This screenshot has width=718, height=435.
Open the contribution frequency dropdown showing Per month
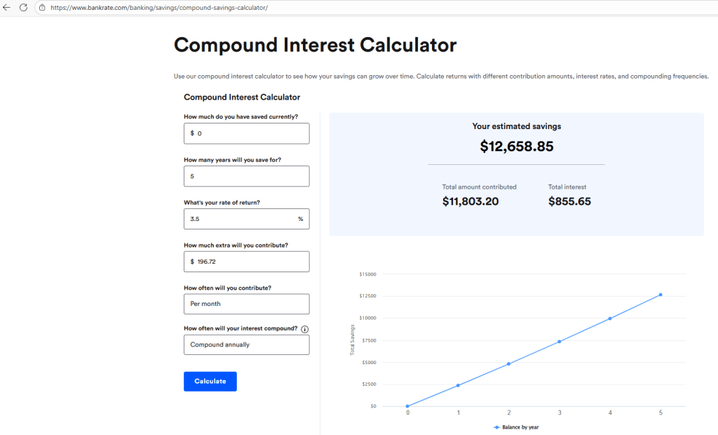[246, 304]
